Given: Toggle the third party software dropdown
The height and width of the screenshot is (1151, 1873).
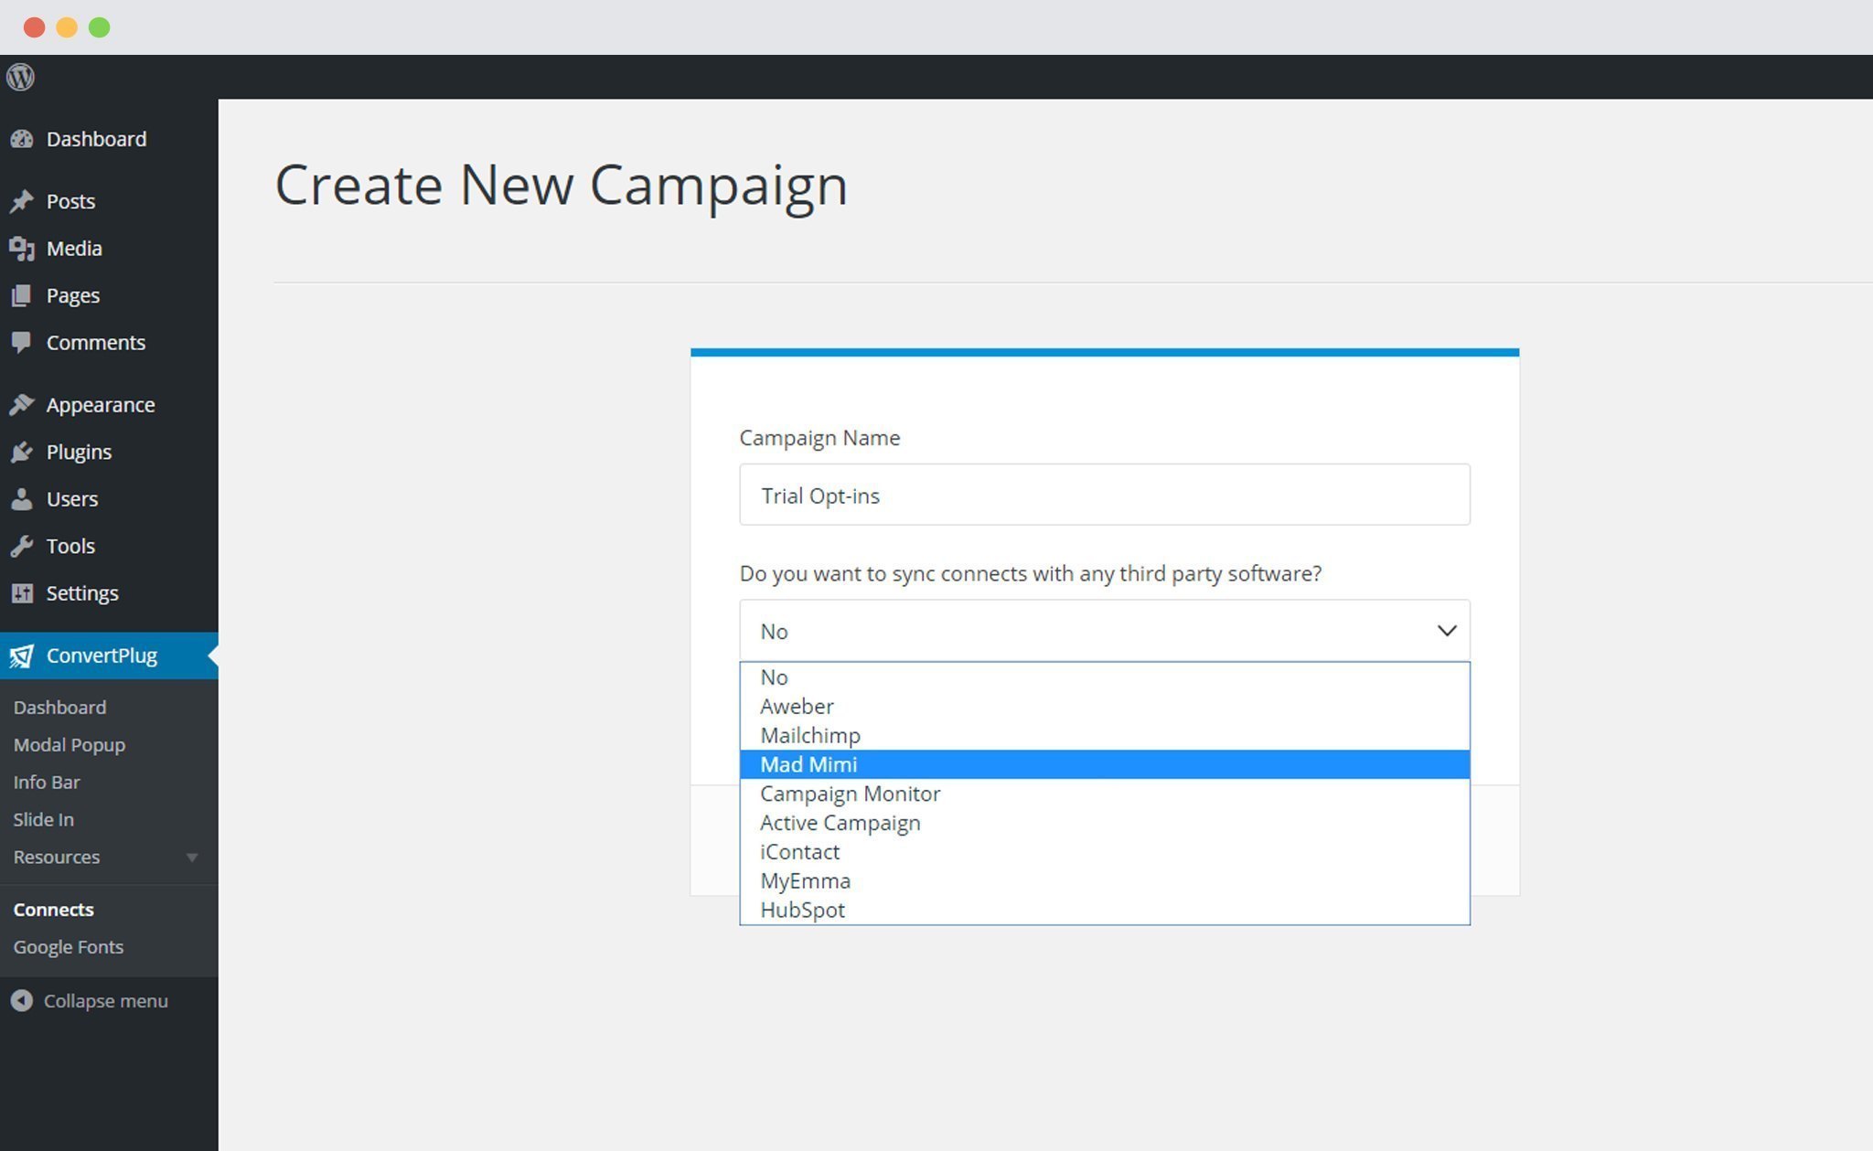Looking at the screenshot, I should pyautogui.click(x=1105, y=631).
